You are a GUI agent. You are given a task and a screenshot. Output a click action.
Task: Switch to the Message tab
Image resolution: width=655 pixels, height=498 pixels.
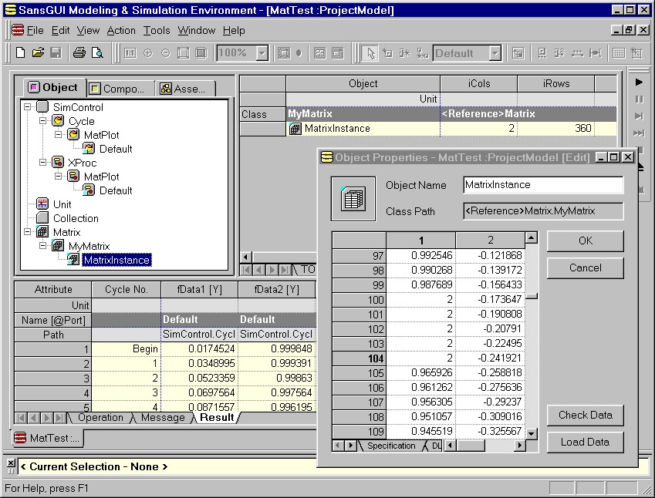[x=162, y=418]
